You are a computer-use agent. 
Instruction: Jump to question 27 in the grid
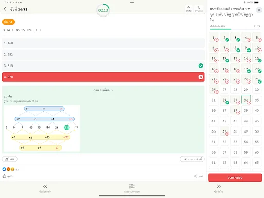(224, 90)
